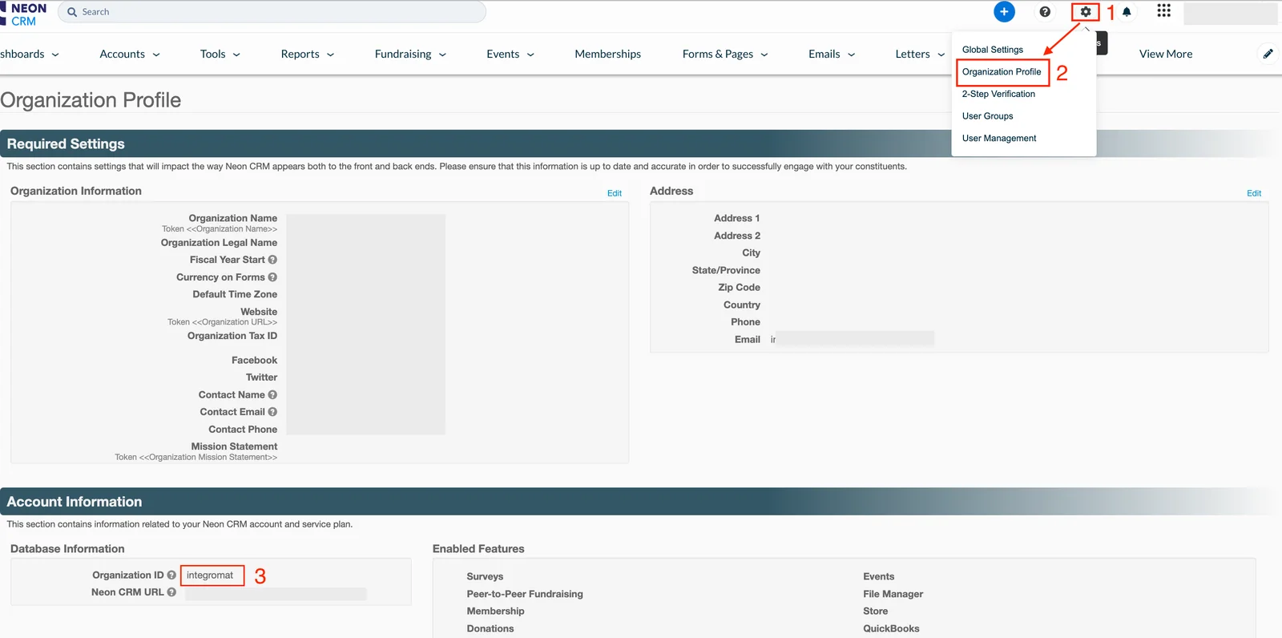Expand the Tools menu chevron
This screenshot has width=1282, height=638.
pos(236,55)
